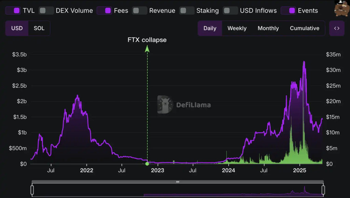Disable the Fees toggle
The image size is (350, 198).
[104, 11]
